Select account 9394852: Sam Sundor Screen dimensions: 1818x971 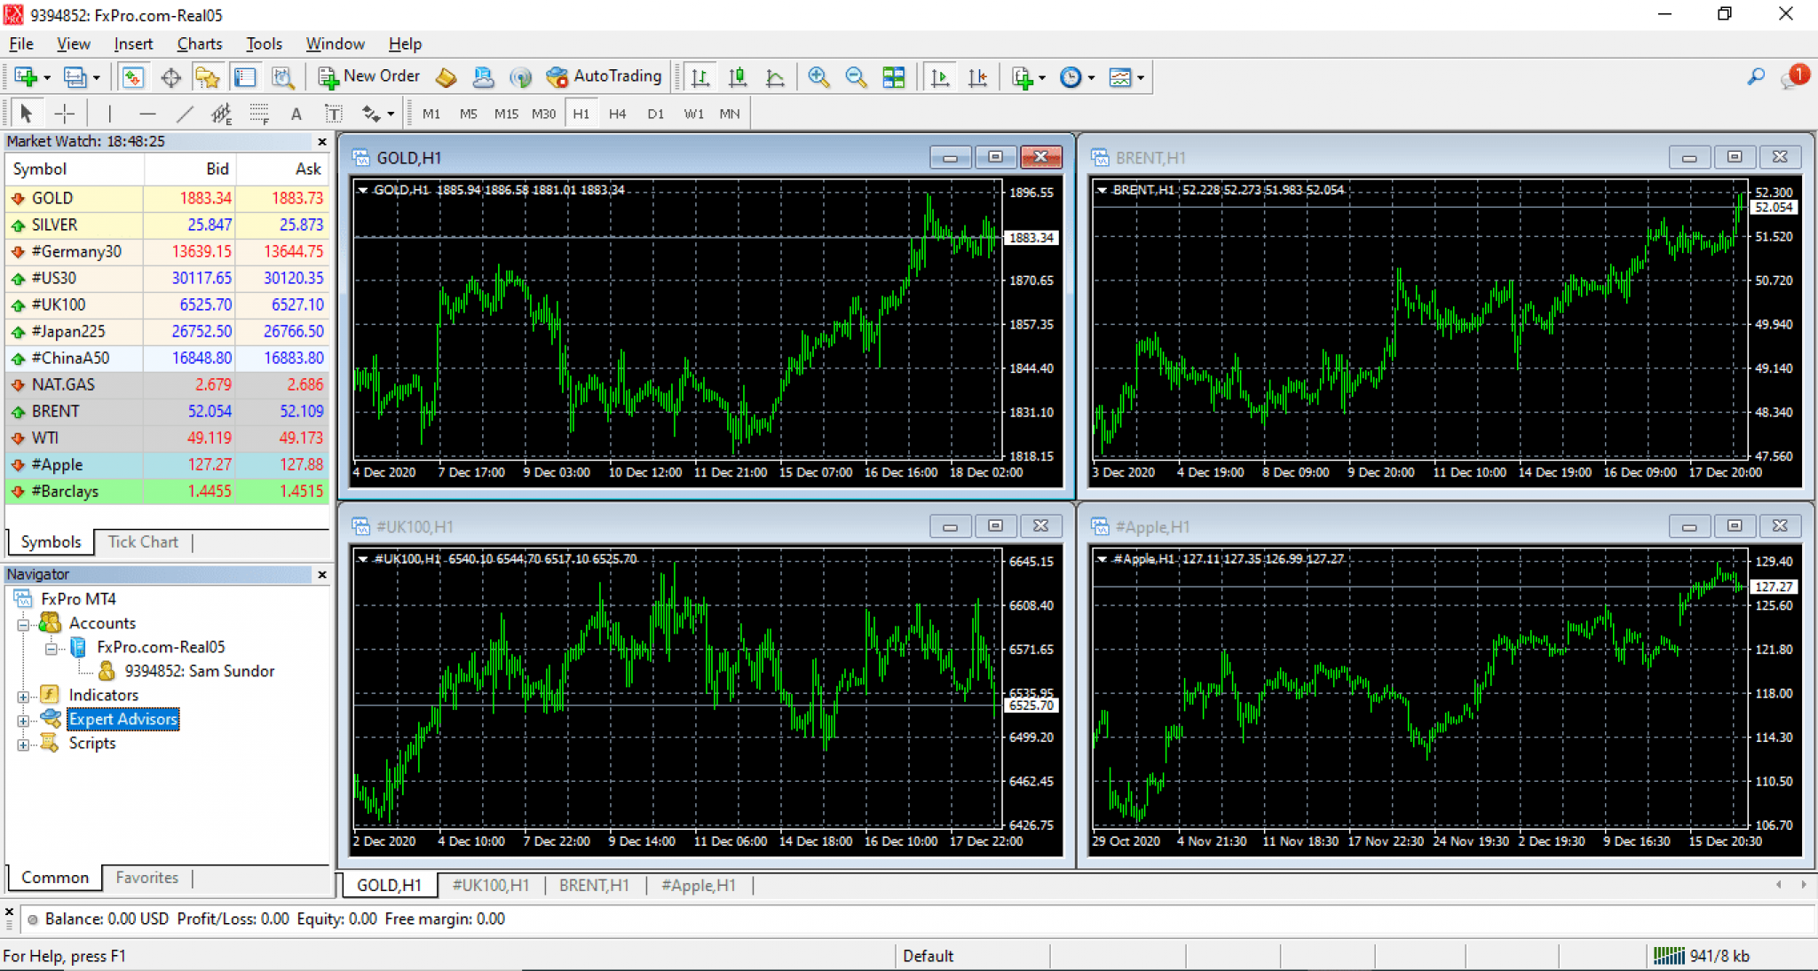[x=199, y=671]
